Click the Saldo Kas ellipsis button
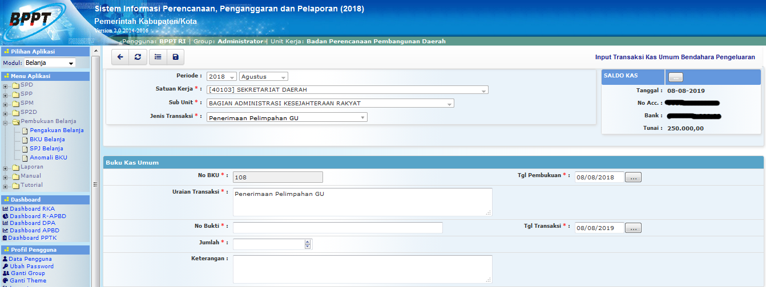766x287 pixels. [675, 77]
